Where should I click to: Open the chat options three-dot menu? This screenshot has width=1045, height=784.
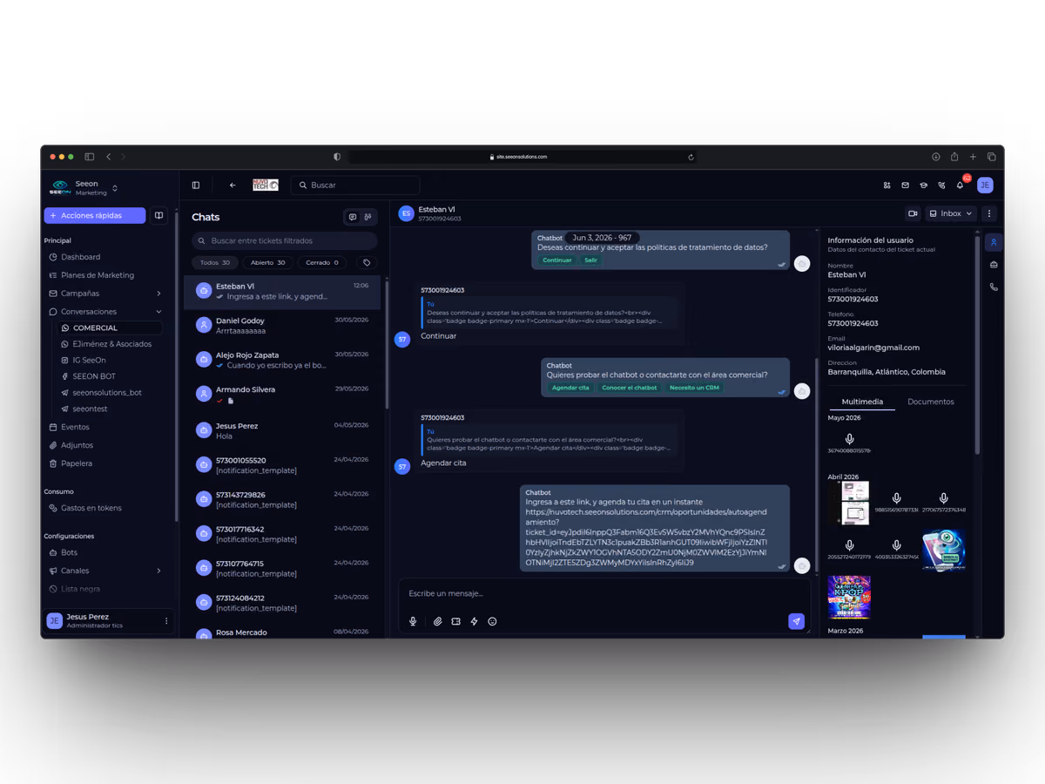989,213
